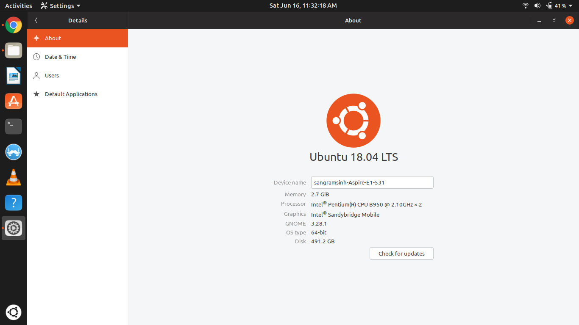Open Google Chrome from the dock
Viewport: 579px width, 325px height.
tap(14, 25)
